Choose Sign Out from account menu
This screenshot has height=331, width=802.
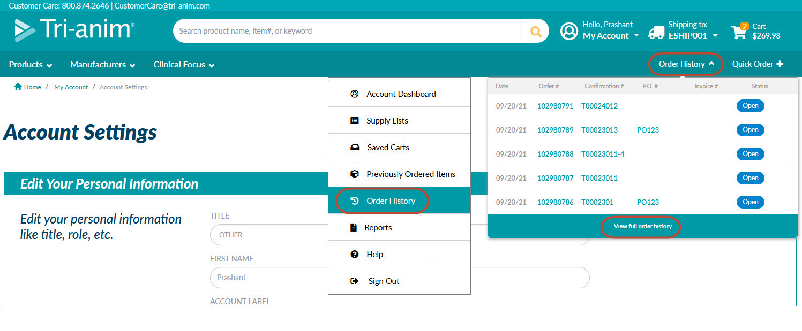pos(399,281)
